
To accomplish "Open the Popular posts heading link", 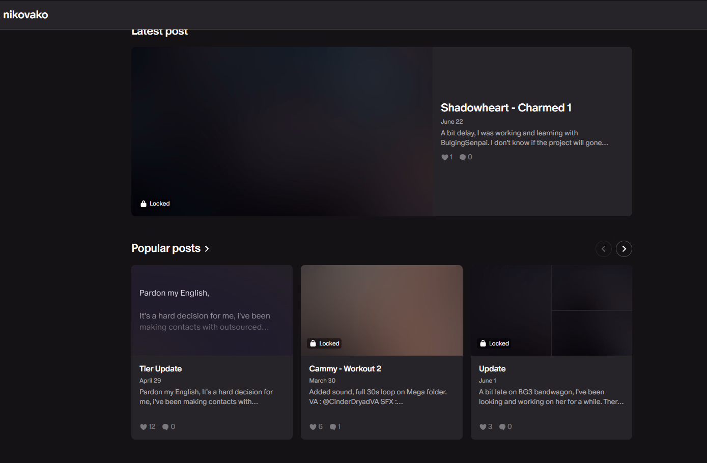I will point(166,248).
